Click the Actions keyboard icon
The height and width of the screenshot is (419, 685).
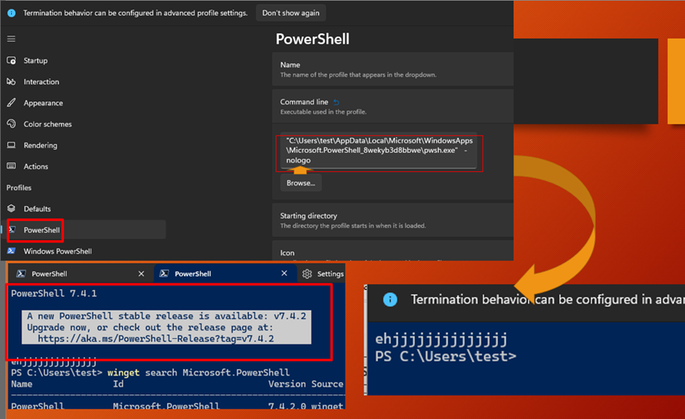[11, 166]
